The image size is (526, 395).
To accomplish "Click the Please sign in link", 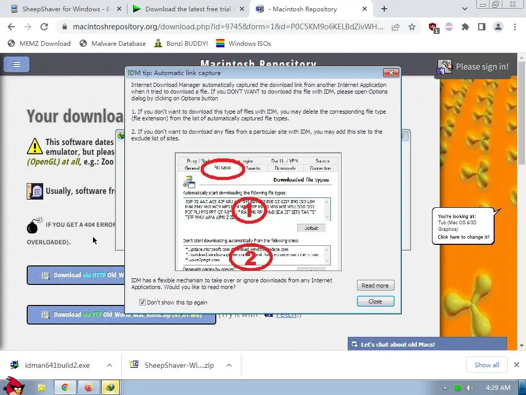I will 482,66.
